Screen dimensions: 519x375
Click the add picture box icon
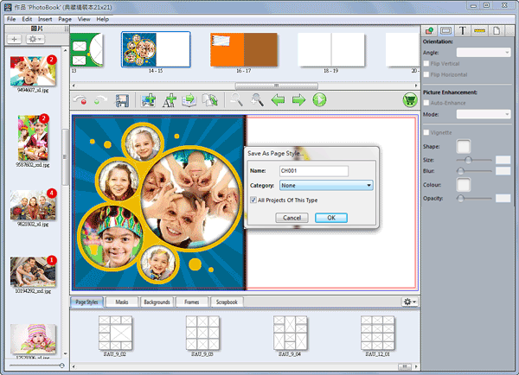148,100
